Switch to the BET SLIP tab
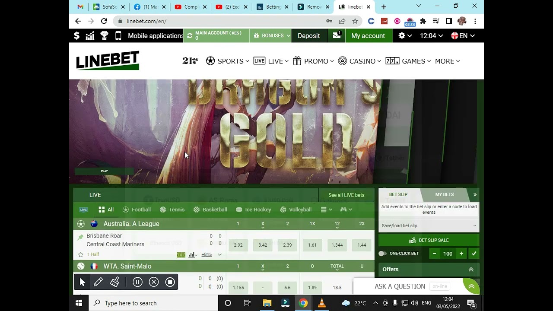Image resolution: width=553 pixels, height=311 pixels. (x=398, y=195)
